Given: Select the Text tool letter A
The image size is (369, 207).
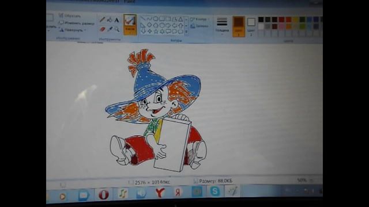Looking at the screenshot, I should (116, 21).
